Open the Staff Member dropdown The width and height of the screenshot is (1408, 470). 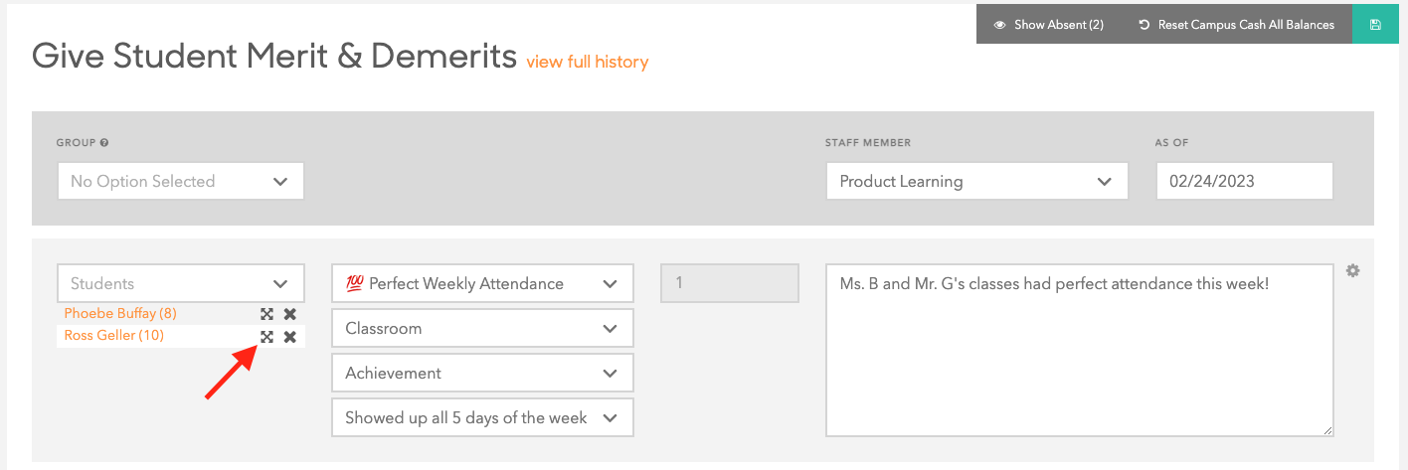[976, 181]
